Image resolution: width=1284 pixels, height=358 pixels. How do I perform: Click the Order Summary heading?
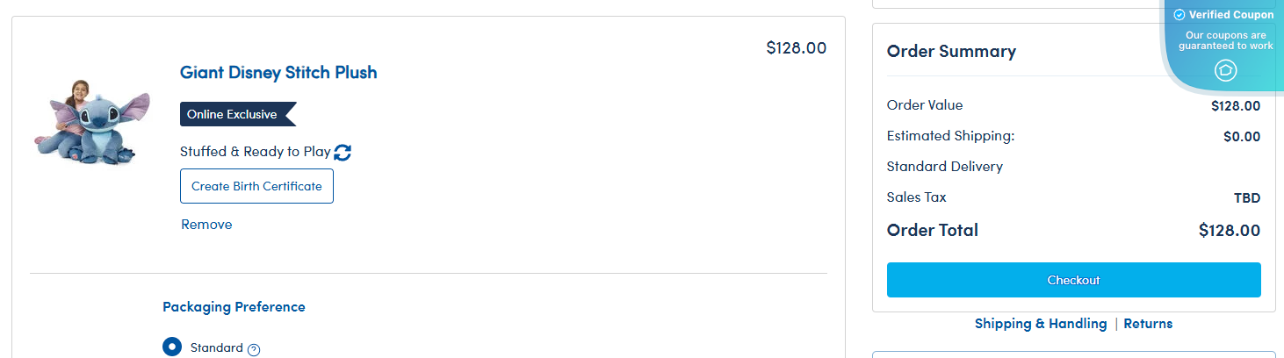click(x=951, y=51)
